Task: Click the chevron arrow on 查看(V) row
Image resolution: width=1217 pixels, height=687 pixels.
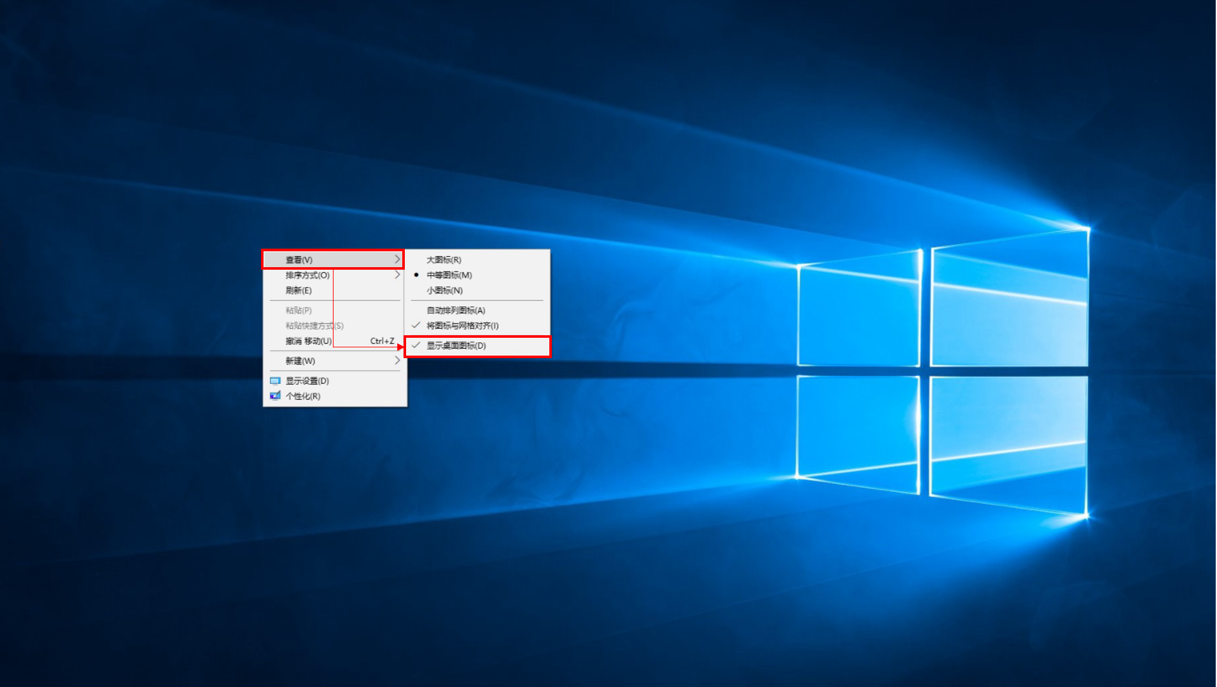Action: click(397, 259)
